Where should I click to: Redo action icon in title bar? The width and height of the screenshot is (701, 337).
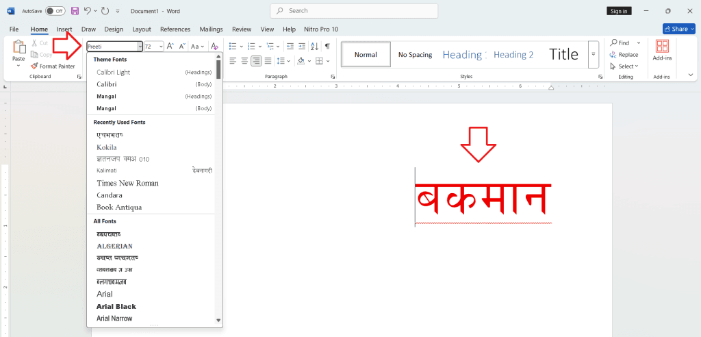(x=105, y=11)
